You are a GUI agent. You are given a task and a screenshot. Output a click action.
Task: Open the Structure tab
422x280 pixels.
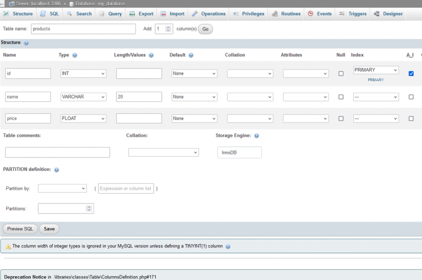tap(18, 13)
